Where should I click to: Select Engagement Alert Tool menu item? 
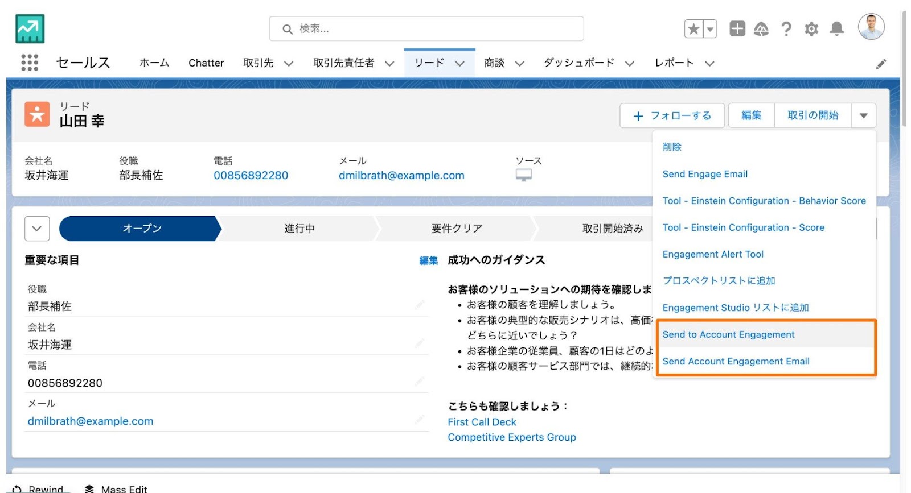pos(713,254)
